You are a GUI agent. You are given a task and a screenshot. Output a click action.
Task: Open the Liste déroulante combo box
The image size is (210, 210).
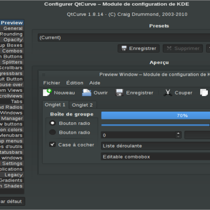click(155, 146)
